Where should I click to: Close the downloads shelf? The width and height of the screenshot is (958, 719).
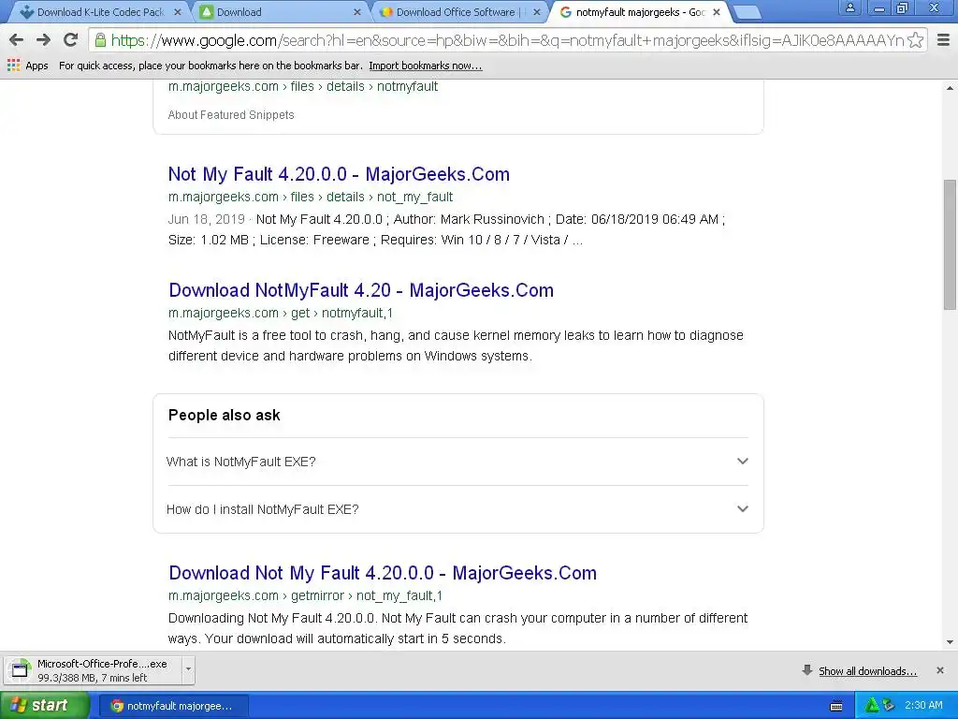click(940, 670)
